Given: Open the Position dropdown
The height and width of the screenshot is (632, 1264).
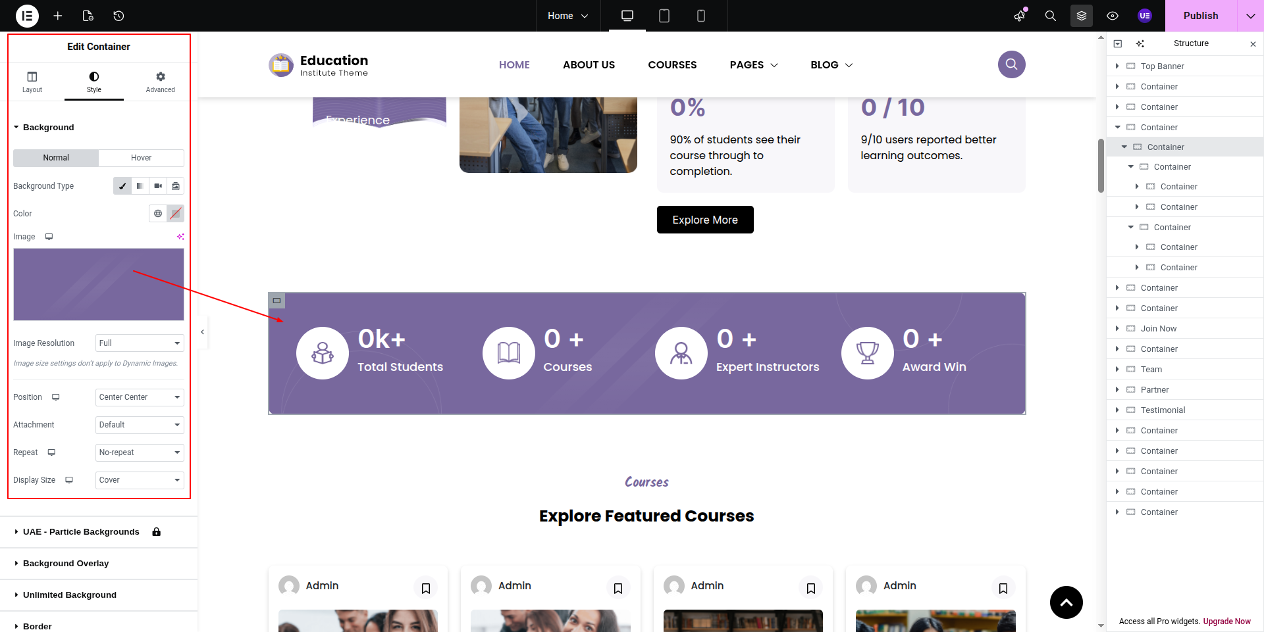Looking at the screenshot, I should coord(139,397).
